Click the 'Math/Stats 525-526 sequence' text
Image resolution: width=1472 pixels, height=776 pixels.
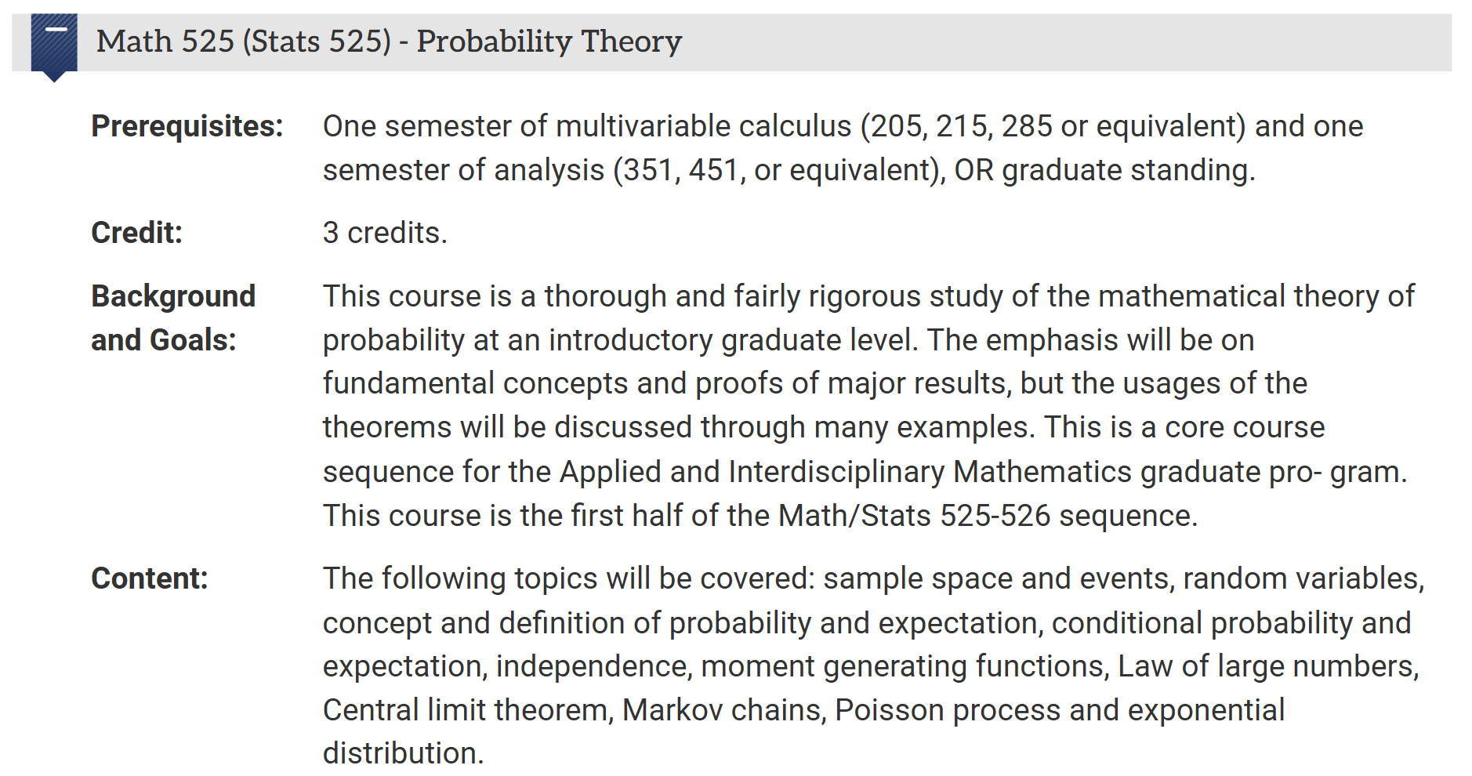pyautogui.click(x=986, y=516)
